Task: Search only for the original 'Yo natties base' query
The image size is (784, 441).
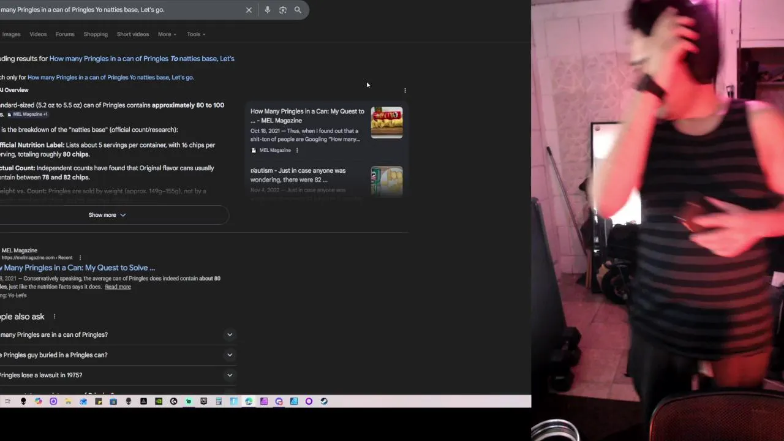Action: tap(110, 78)
